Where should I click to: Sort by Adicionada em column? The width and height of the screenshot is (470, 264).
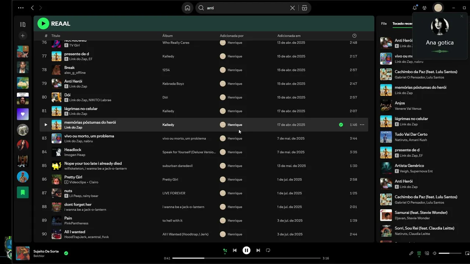coord(289,36)
